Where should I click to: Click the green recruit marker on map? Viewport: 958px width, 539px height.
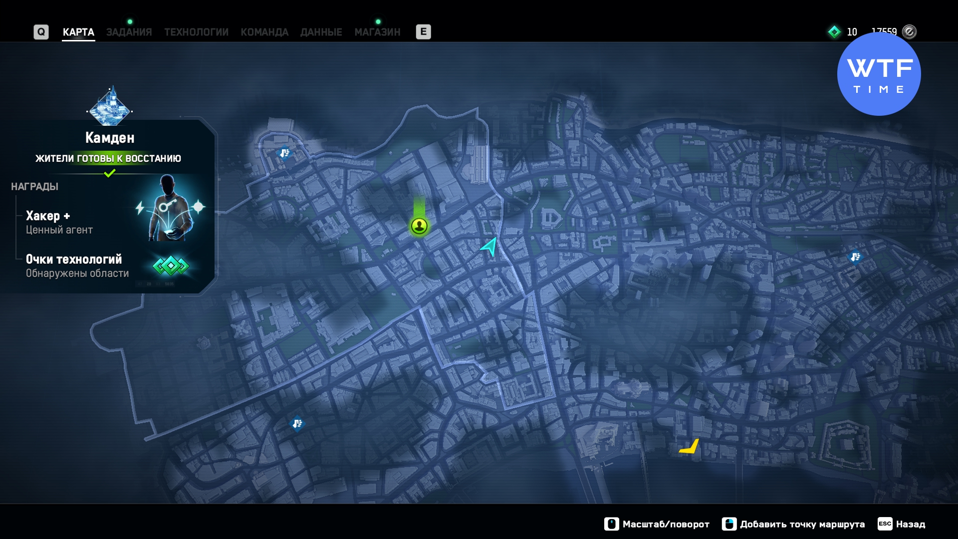coord(419,226)
